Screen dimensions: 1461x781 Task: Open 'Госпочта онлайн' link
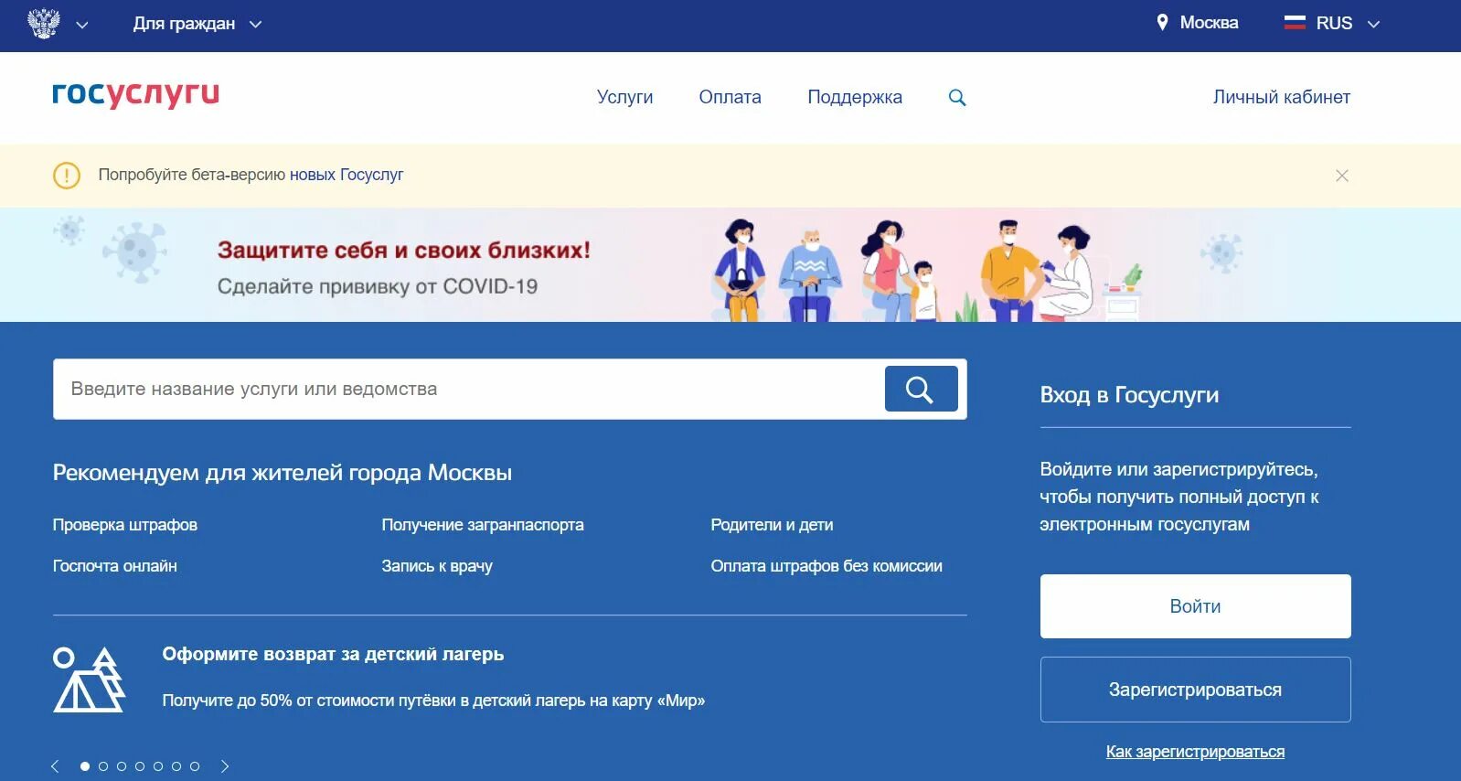(x=115, y=566)
